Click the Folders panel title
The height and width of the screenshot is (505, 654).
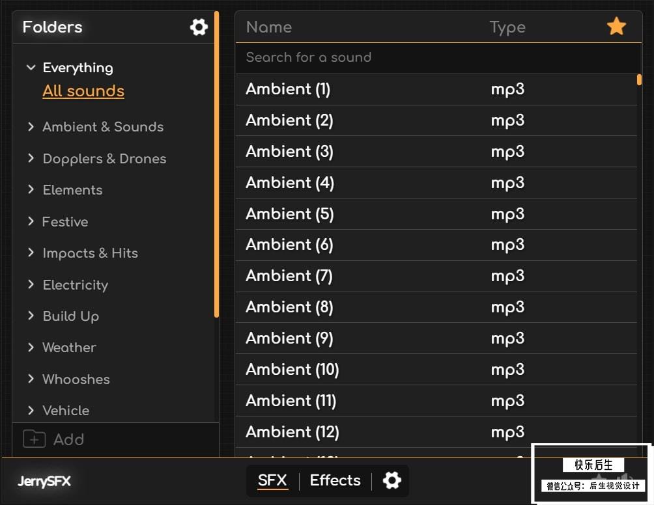[53, 27]
